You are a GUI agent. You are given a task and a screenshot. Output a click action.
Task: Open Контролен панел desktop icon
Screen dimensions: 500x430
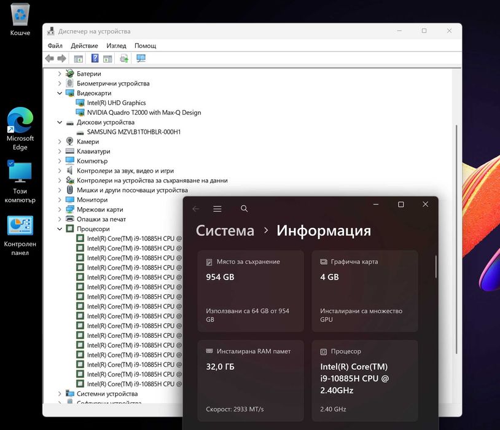(x=20, y=235)
